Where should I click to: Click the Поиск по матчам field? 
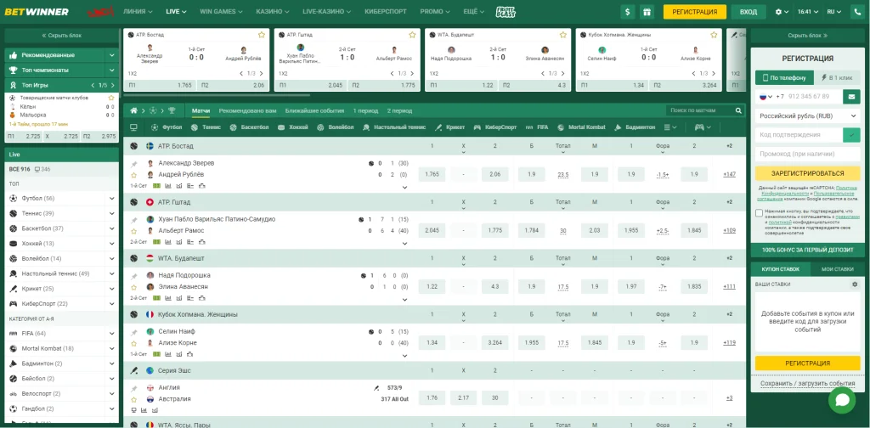point(701,110)
